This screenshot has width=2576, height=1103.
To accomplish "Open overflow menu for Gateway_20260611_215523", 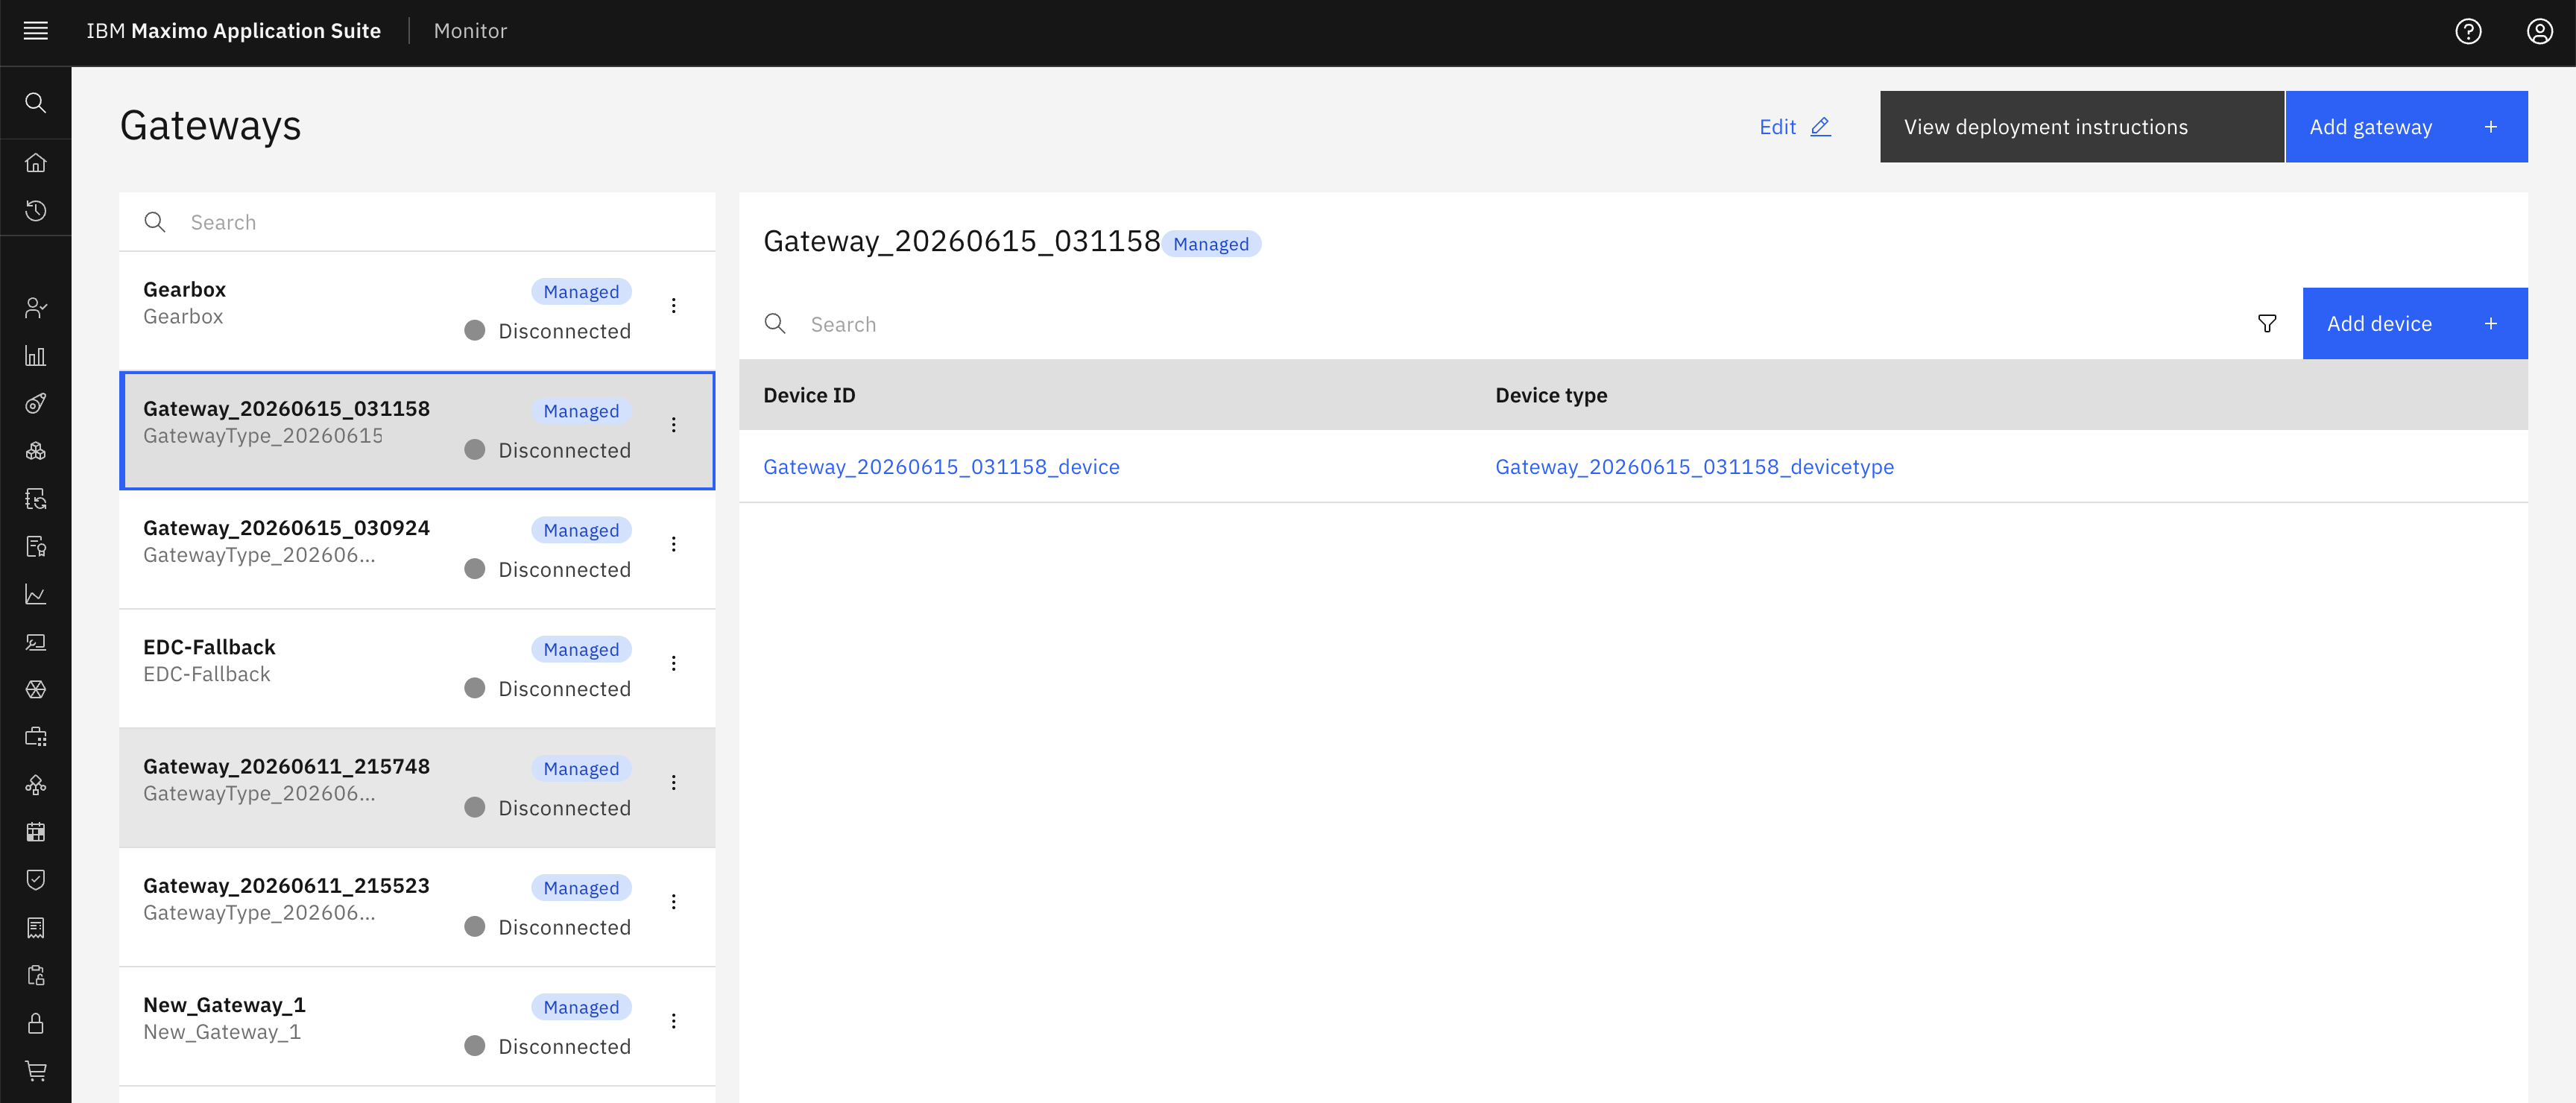I will [674, 901].
